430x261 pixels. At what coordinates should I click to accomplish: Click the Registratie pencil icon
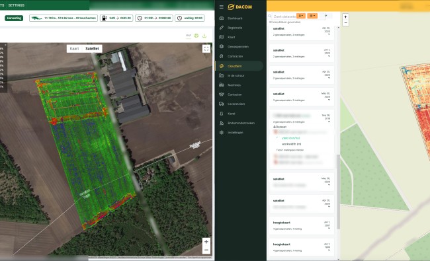point(222,28)
